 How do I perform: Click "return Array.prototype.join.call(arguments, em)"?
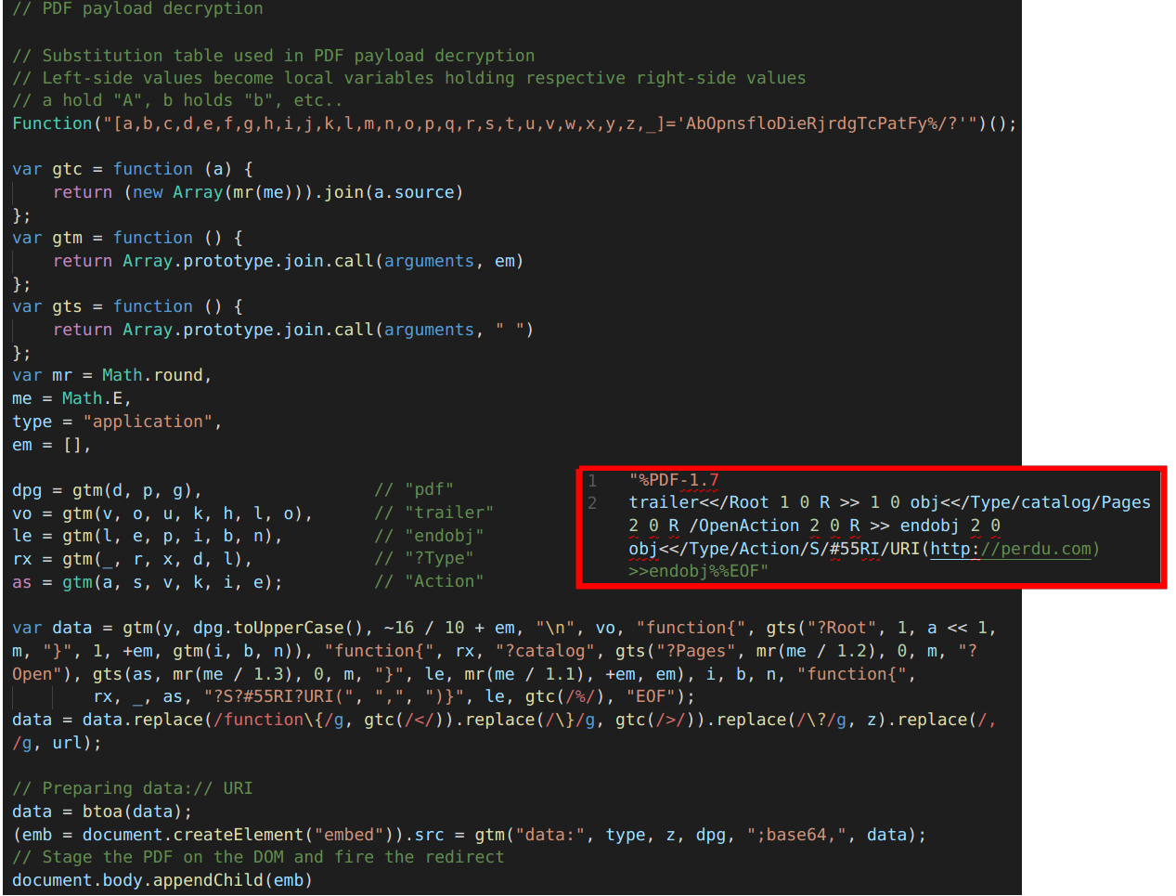(x=288, y=261)
